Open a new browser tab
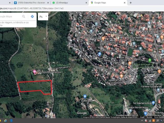This screenshot has height=123, width=164. click(131, 3)
